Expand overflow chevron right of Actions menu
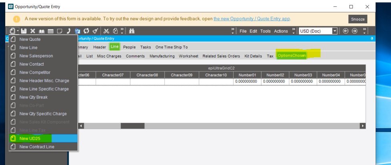Screen dimensions: 391x165 tap(293, 31)
